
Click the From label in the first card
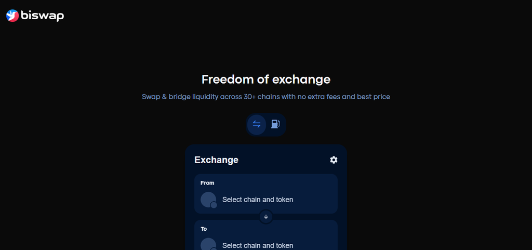(207, 183)
